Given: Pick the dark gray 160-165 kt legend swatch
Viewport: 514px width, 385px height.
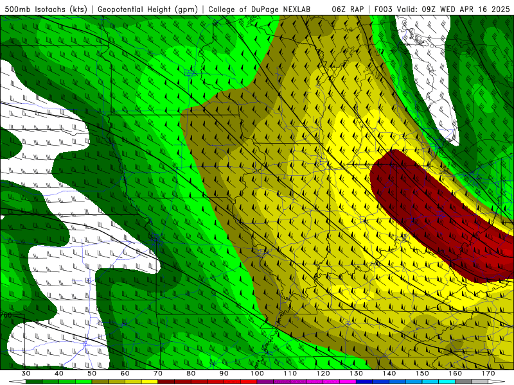Looking at the screenshot, I should pyautogui.click(x=463, y=382).
